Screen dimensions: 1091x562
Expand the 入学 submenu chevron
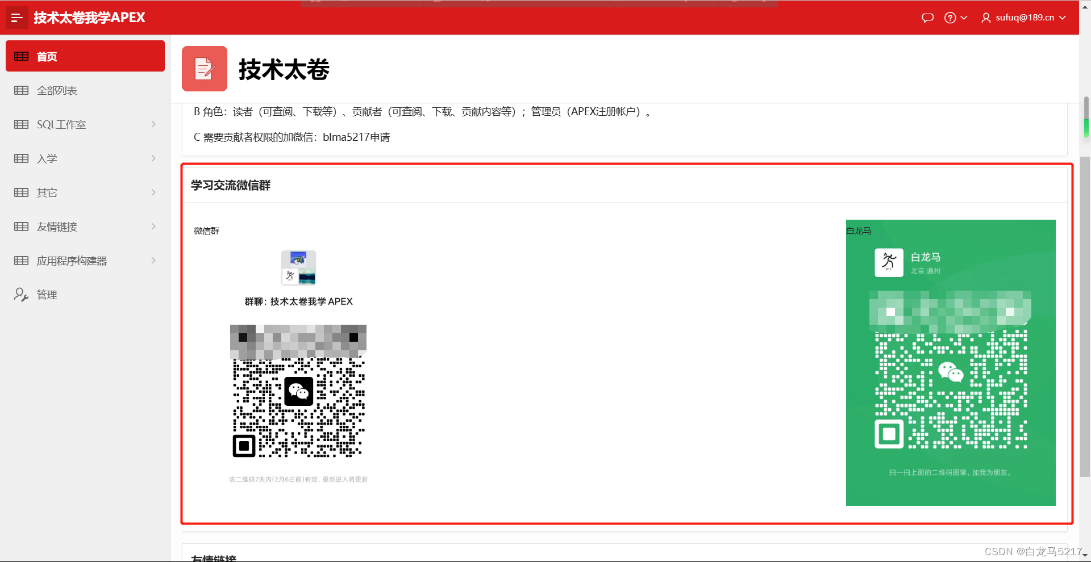click(x=153, y=158)
